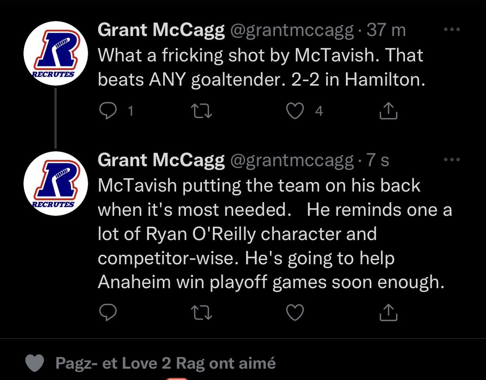This screenshot has height=380, width=486.
Task: Like the tweet with 4 likes
Action: (x=295, y=111)
